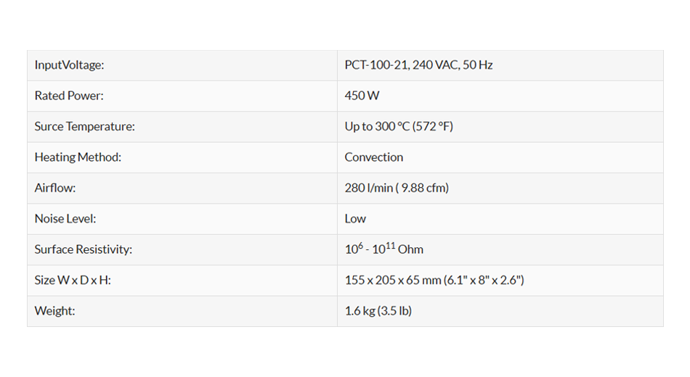Click the 280 l/min airflow value
Screen dimensions: 690x377
click(x=368, y=188)
